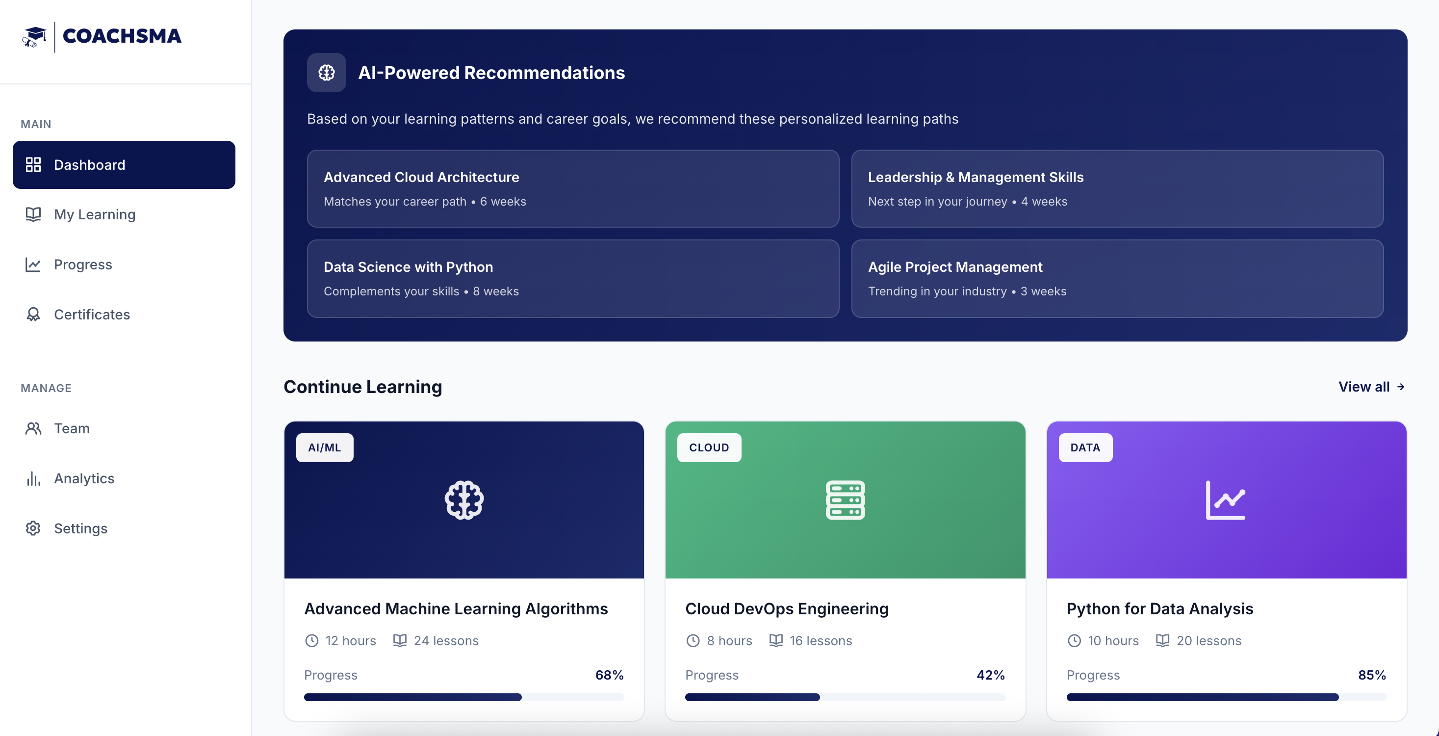Click the server icon on Cloud DevOps Engineering card
Image resolution: width=1439 pixels, height=736 pixels.
[845, 500]
